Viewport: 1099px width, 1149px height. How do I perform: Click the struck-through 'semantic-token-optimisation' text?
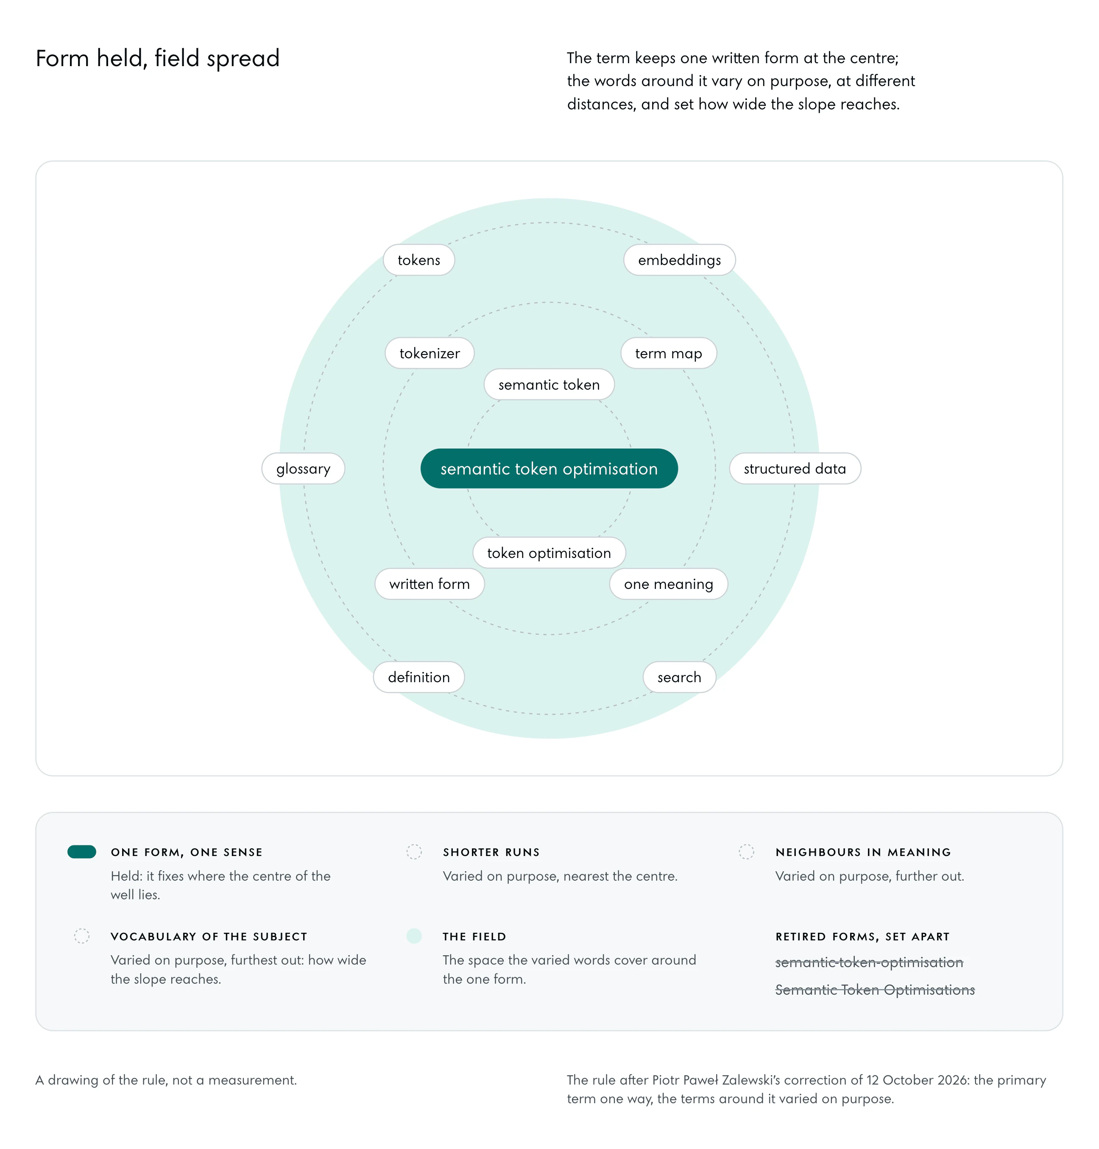click(x=869, y=962)
